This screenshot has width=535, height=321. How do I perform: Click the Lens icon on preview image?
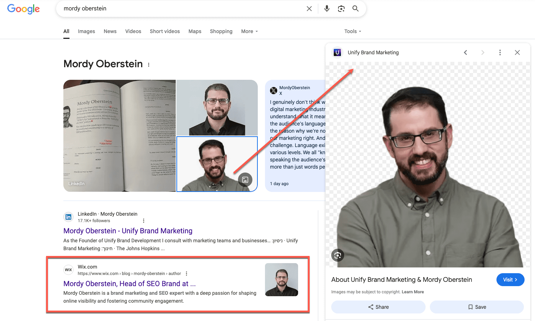coord(338,255)
